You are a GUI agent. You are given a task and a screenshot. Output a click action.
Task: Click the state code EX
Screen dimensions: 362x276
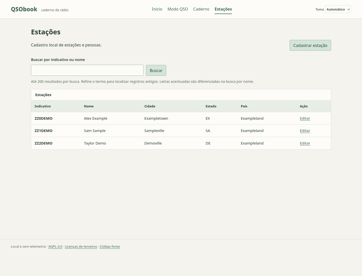208,118
